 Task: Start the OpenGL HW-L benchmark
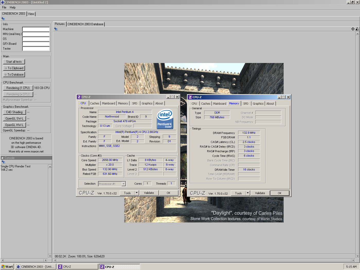coord(14,125)
